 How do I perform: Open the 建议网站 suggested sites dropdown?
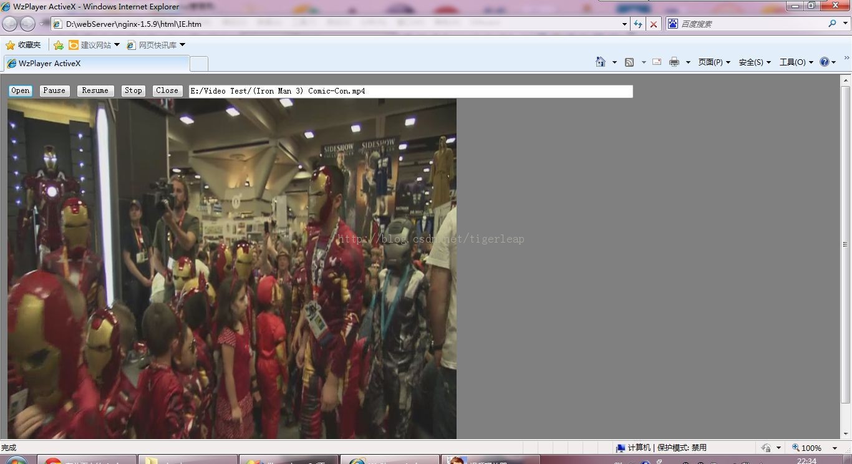[x=94, y=45]
